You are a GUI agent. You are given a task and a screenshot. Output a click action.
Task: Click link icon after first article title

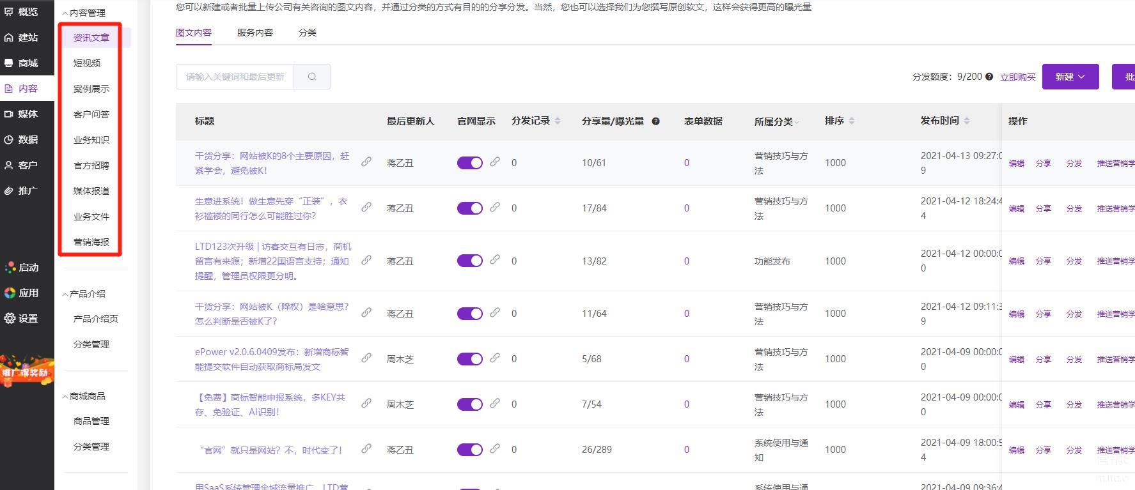click(x=366, y=162)
